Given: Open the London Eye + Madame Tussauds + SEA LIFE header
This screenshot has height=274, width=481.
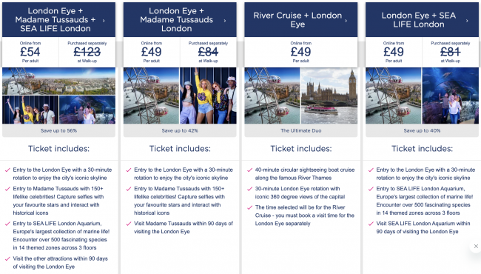Looking at the screenshot, I should coord(58,20).
